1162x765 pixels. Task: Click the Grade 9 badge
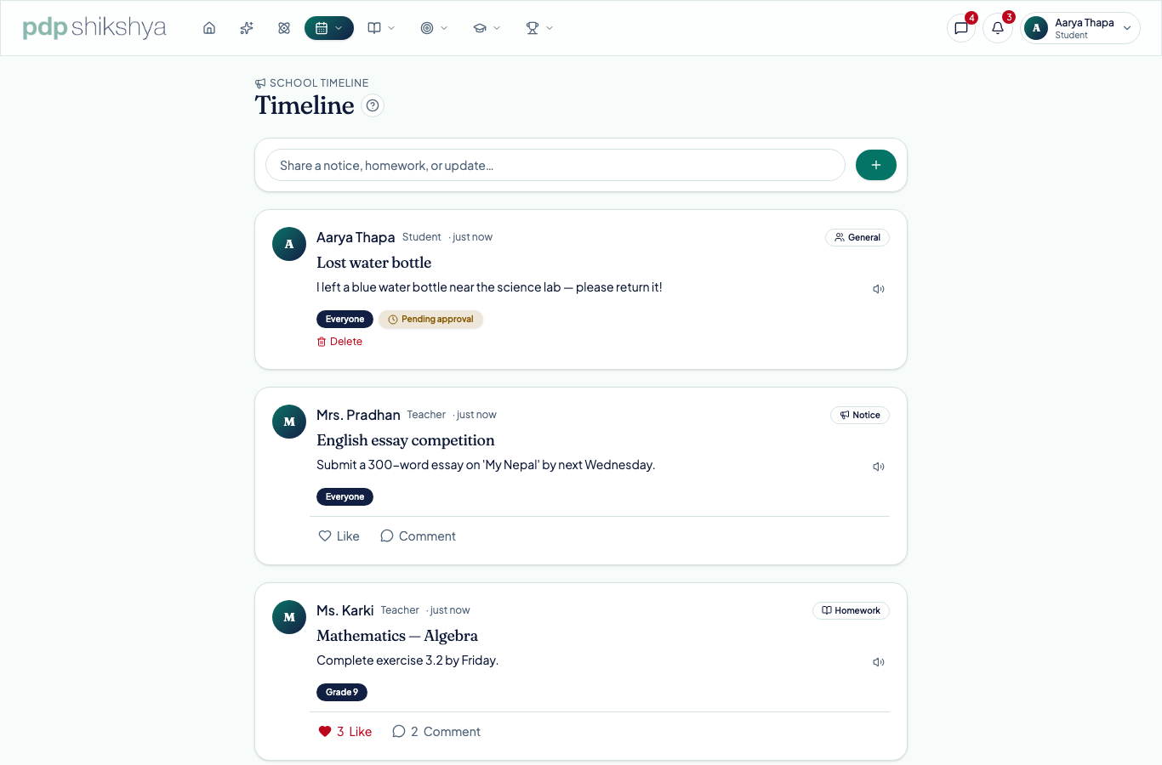point(342,693)
